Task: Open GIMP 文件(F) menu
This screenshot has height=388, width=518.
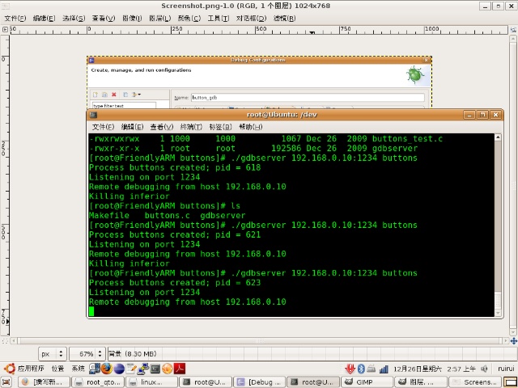Action: coord(15,19)
